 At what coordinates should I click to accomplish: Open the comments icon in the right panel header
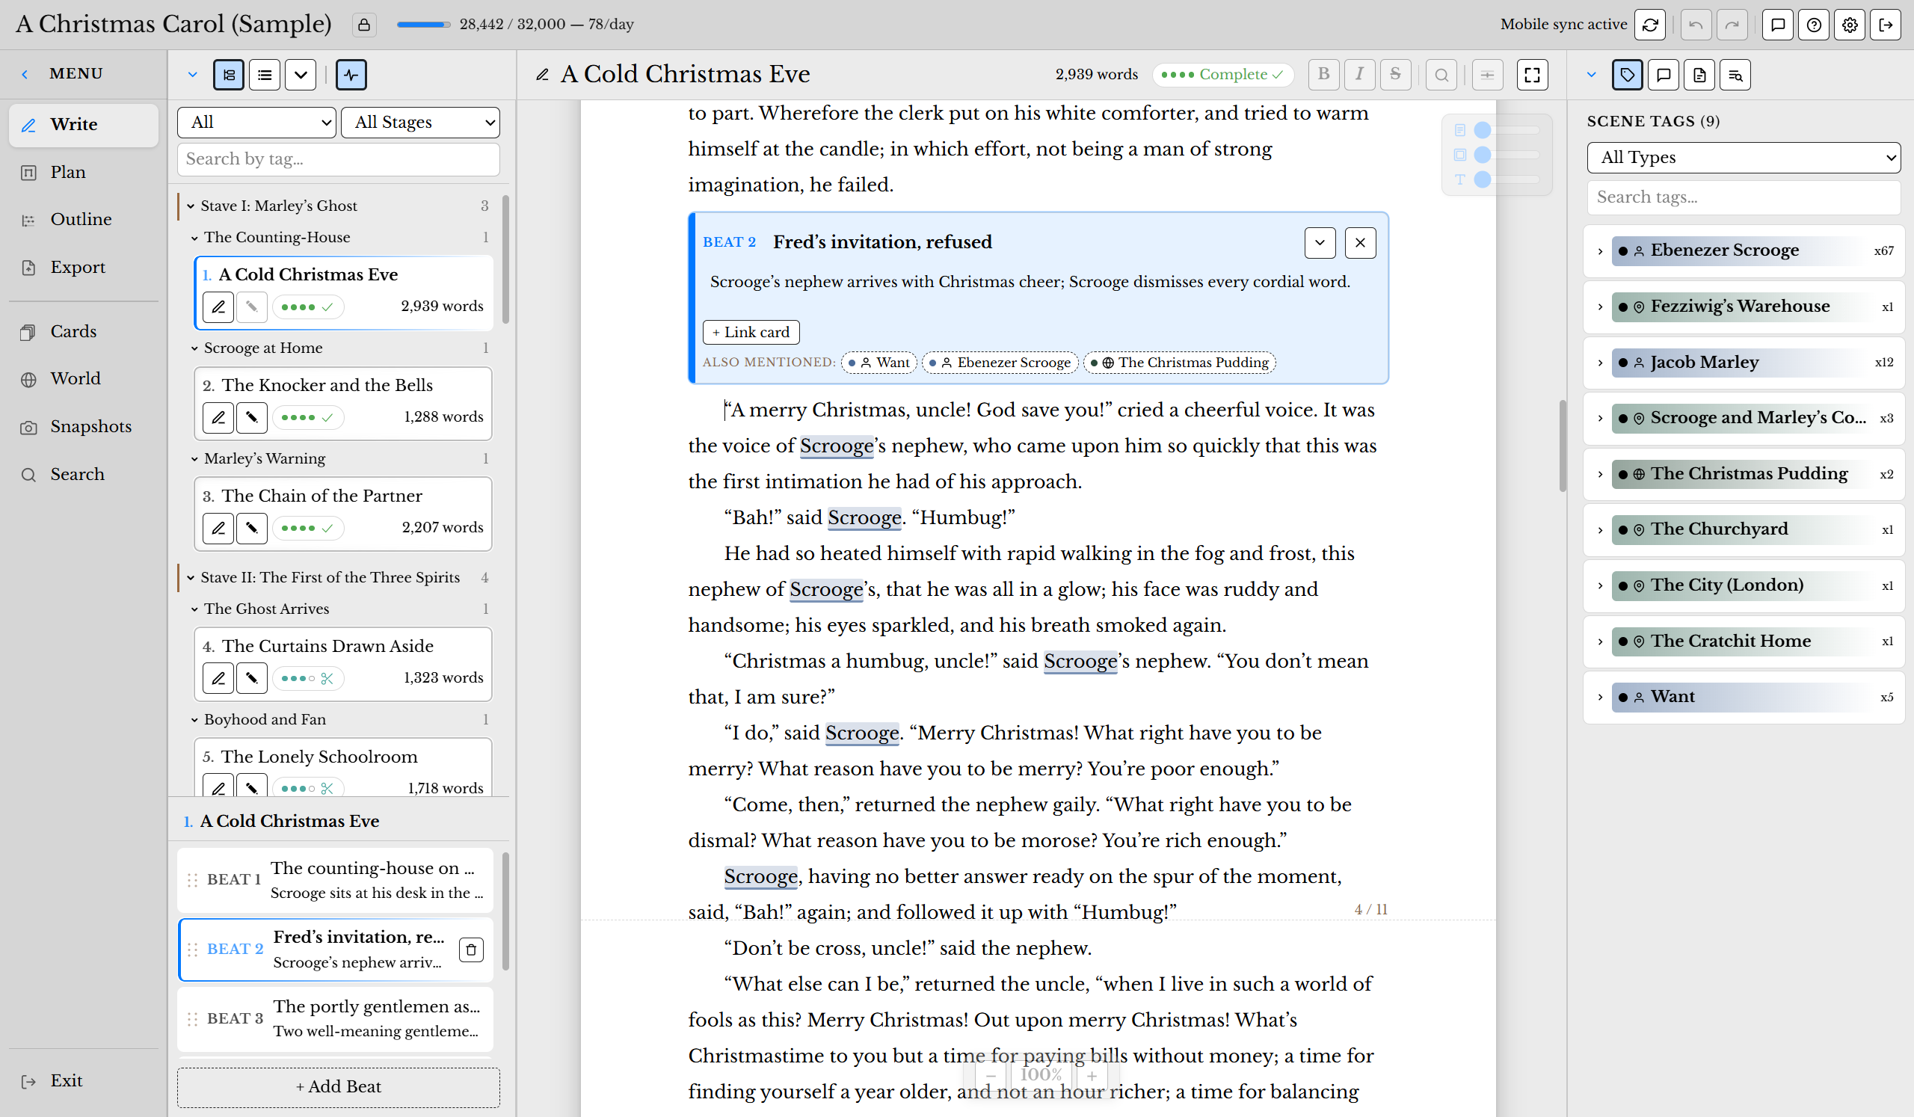[1664, 75]
